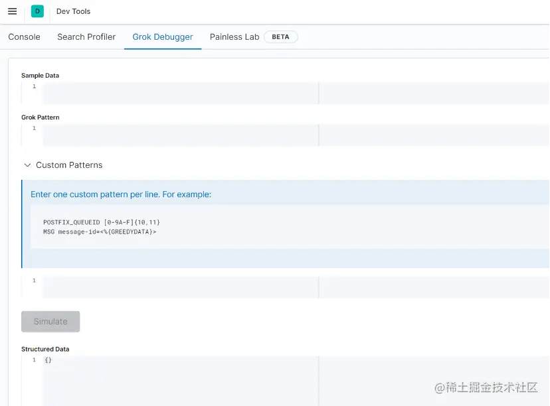Focus the Grok Pattern input area
Image resolution: width=550 pixels, height=406 pixels.
tap(166, 135)
